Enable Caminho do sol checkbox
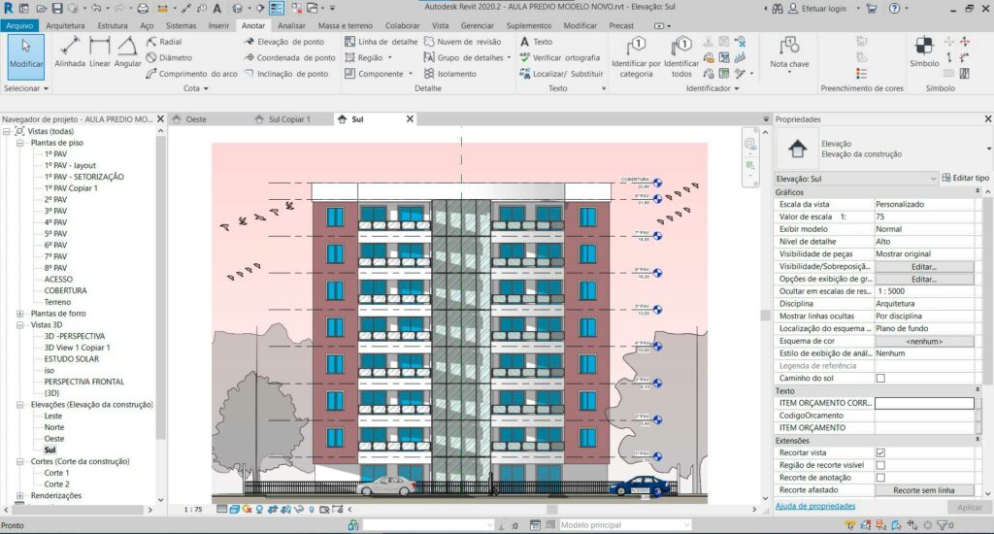The image size is (994, 534). 880,378
